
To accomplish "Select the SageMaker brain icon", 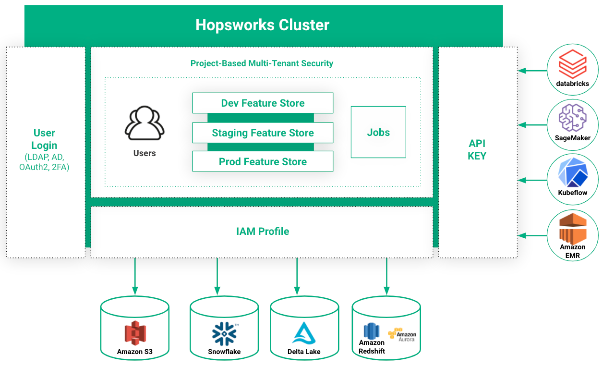I will 572,118.
